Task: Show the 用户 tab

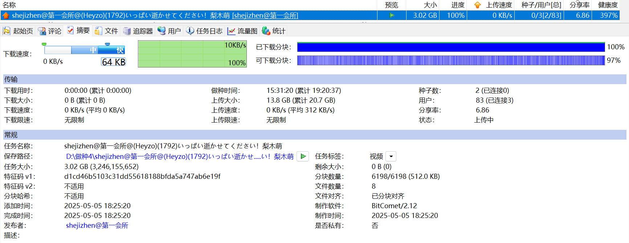Action: (169, 31)
